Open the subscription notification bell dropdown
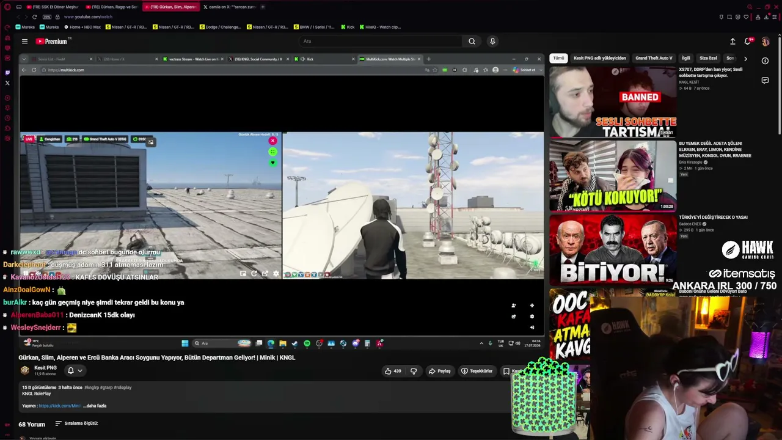782x440 pixels. tap(75, 370)
